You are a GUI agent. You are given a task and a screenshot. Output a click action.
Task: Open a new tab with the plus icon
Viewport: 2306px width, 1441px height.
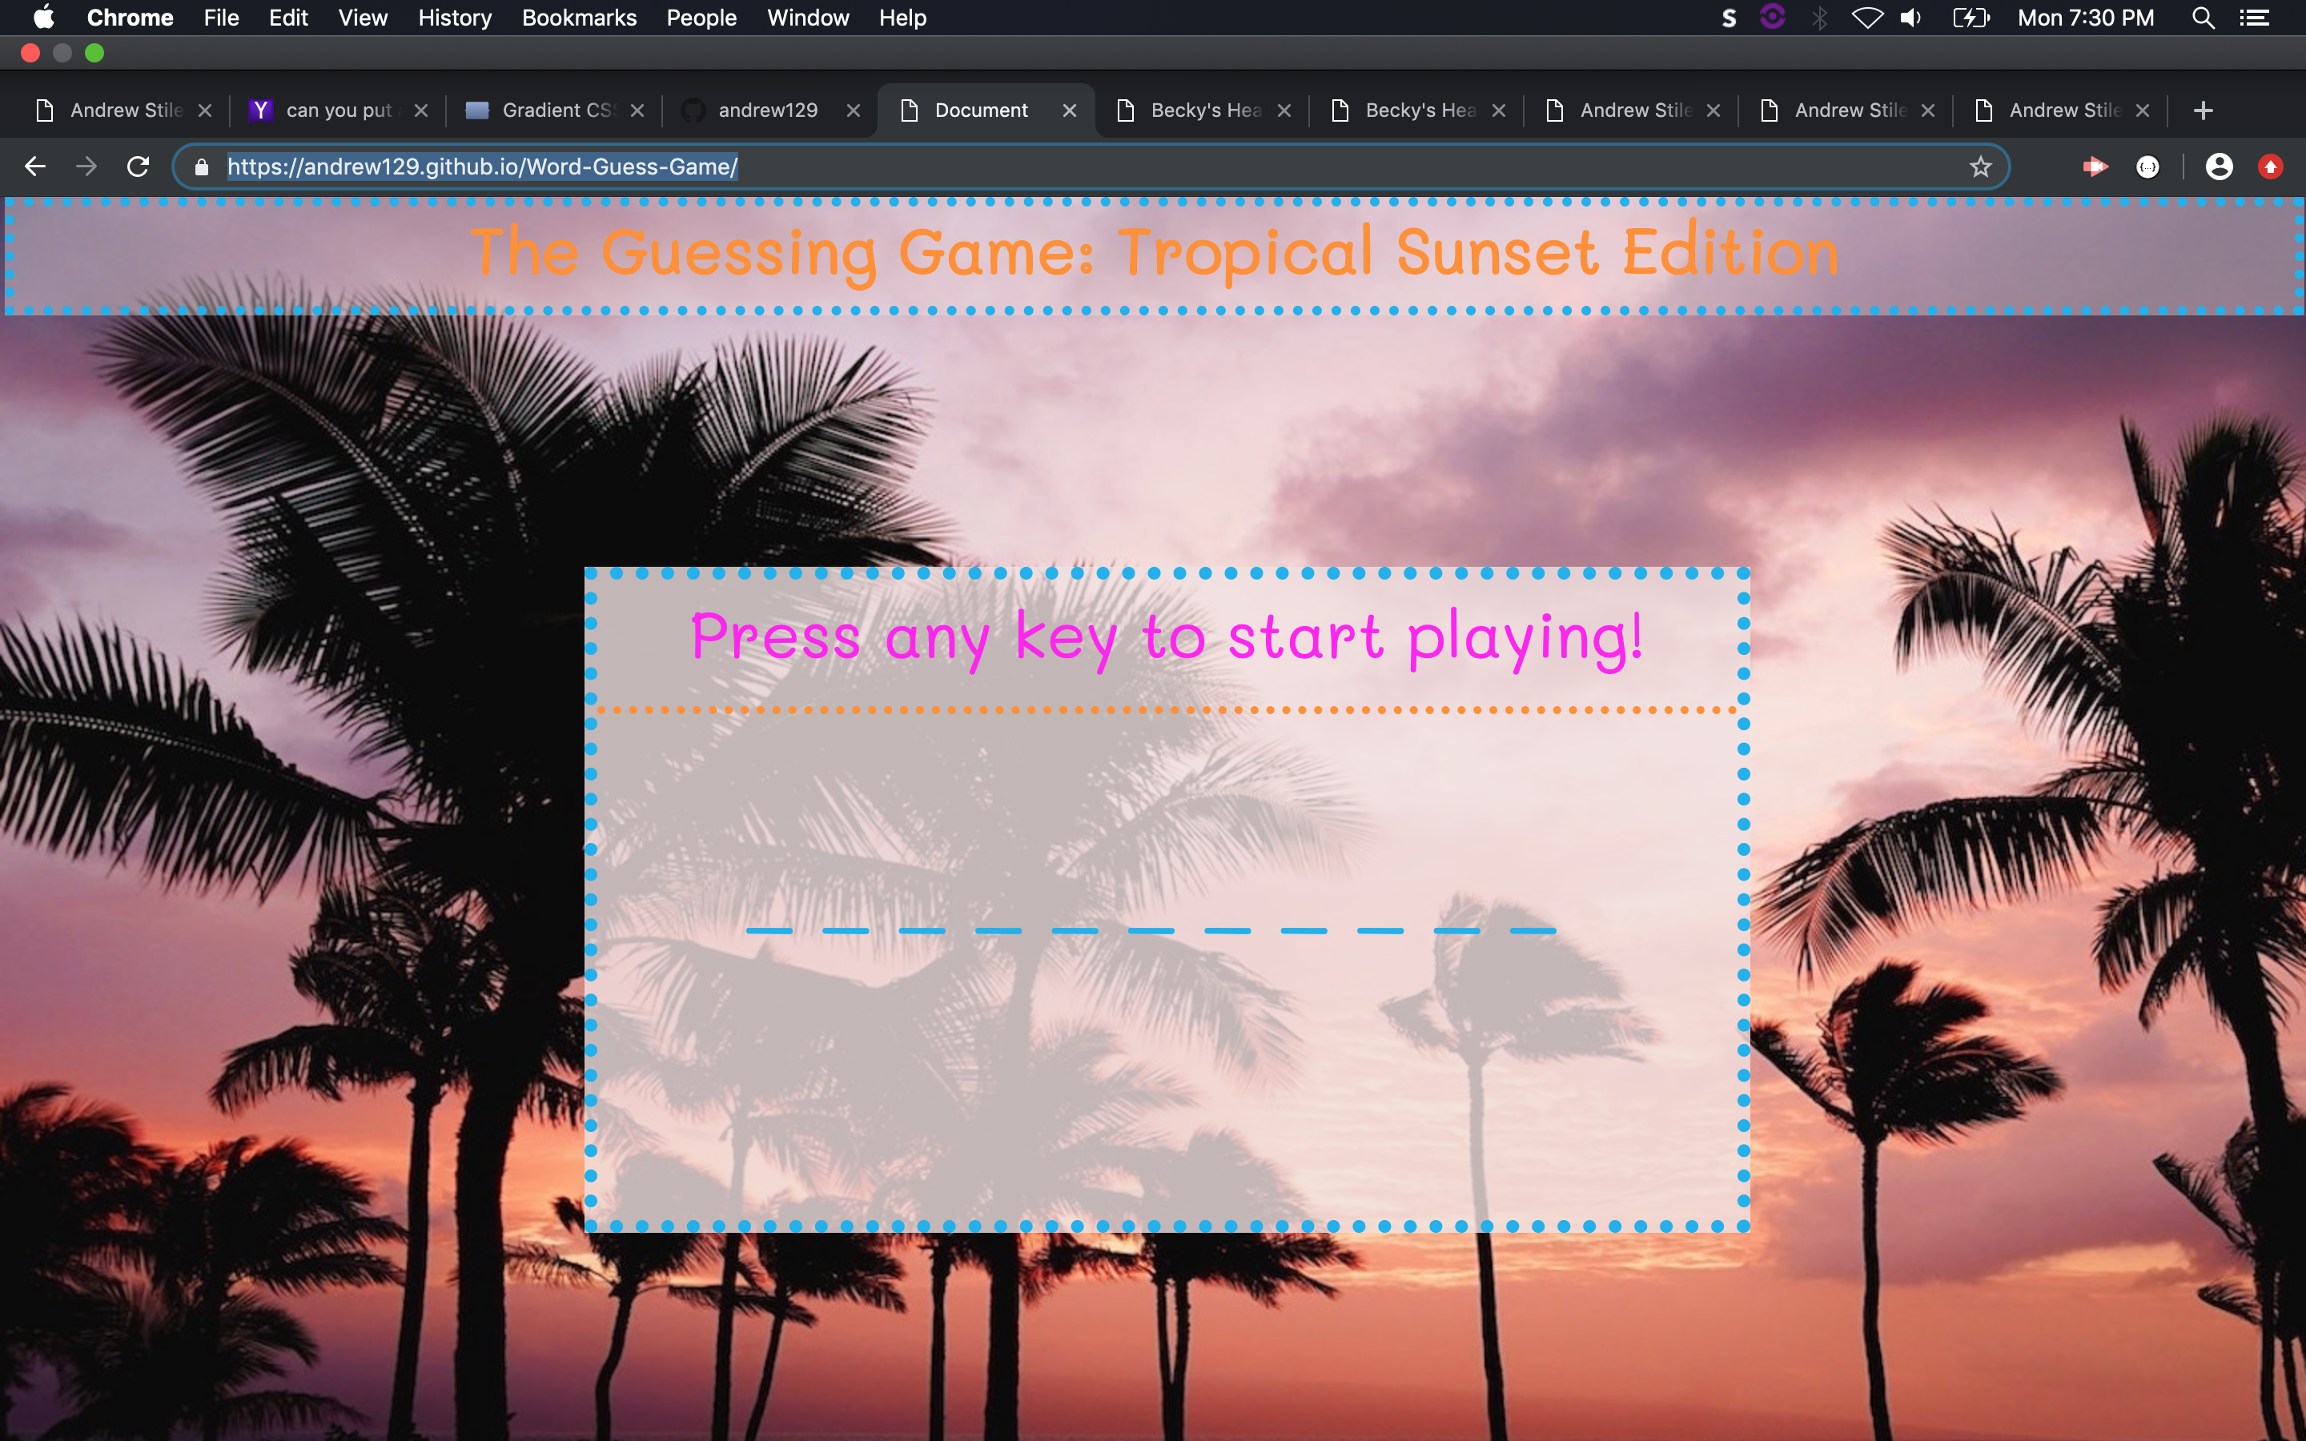pos(2202,110)
